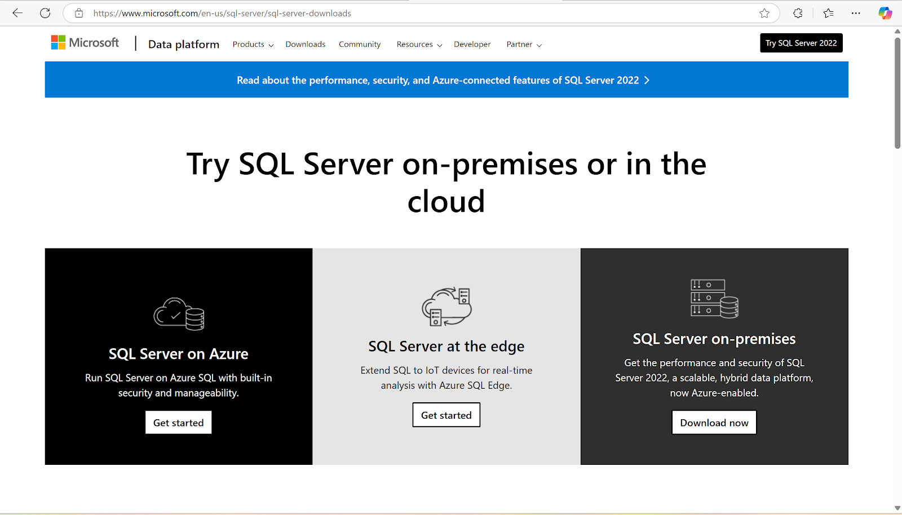Add this page to favorites star

tap(764, 13)
